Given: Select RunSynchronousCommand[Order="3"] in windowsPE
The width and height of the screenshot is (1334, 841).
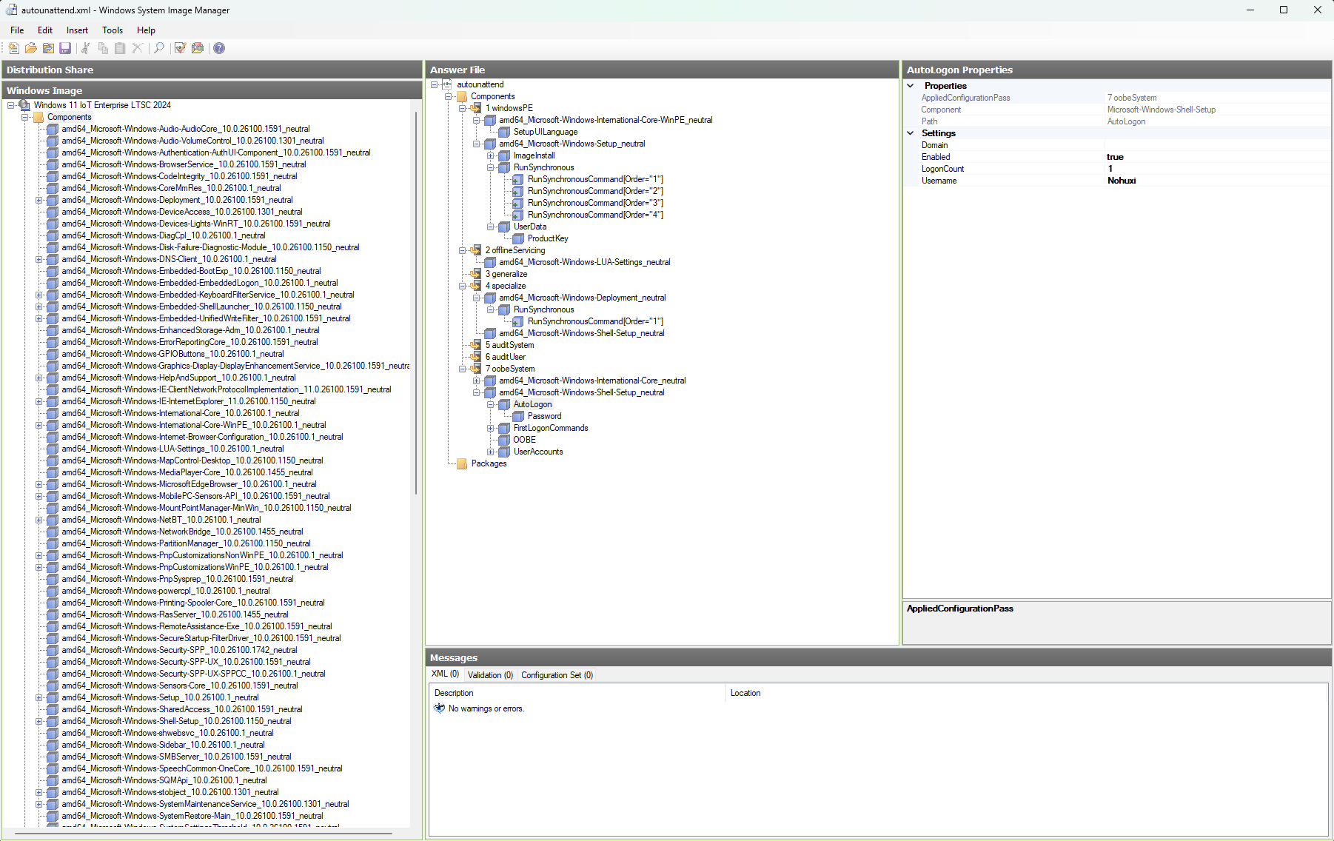Looking at the screenshot, I should (x=595, y=203).
